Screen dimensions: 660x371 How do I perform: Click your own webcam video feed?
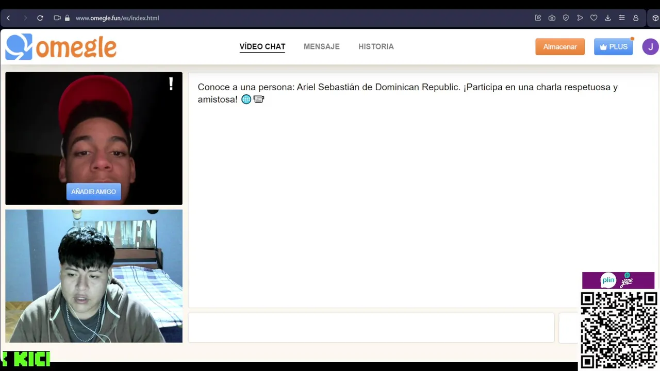pyautogui.click(x=94, y=276)
